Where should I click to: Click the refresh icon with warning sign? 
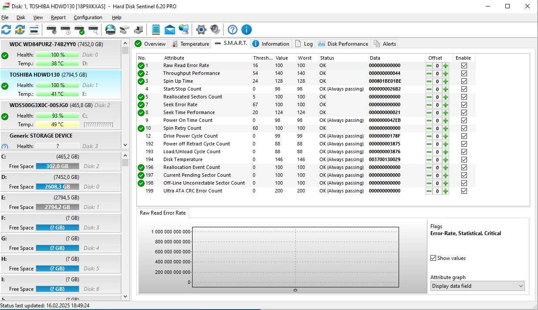tap(20, 30)
